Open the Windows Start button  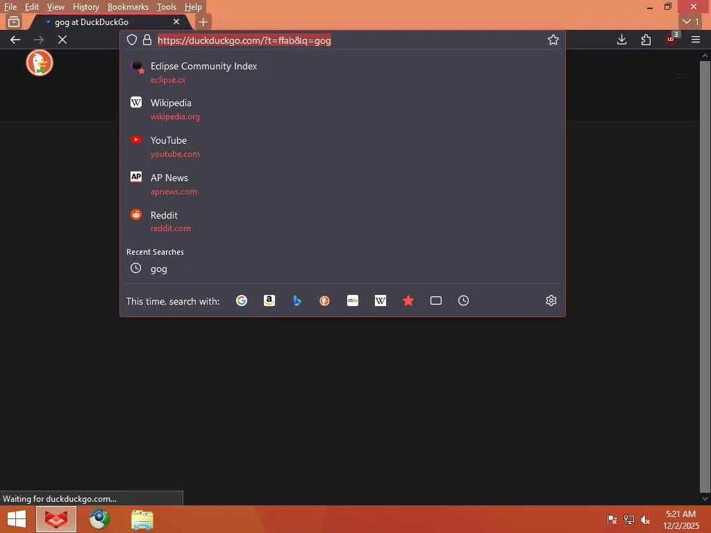(17, 519)
